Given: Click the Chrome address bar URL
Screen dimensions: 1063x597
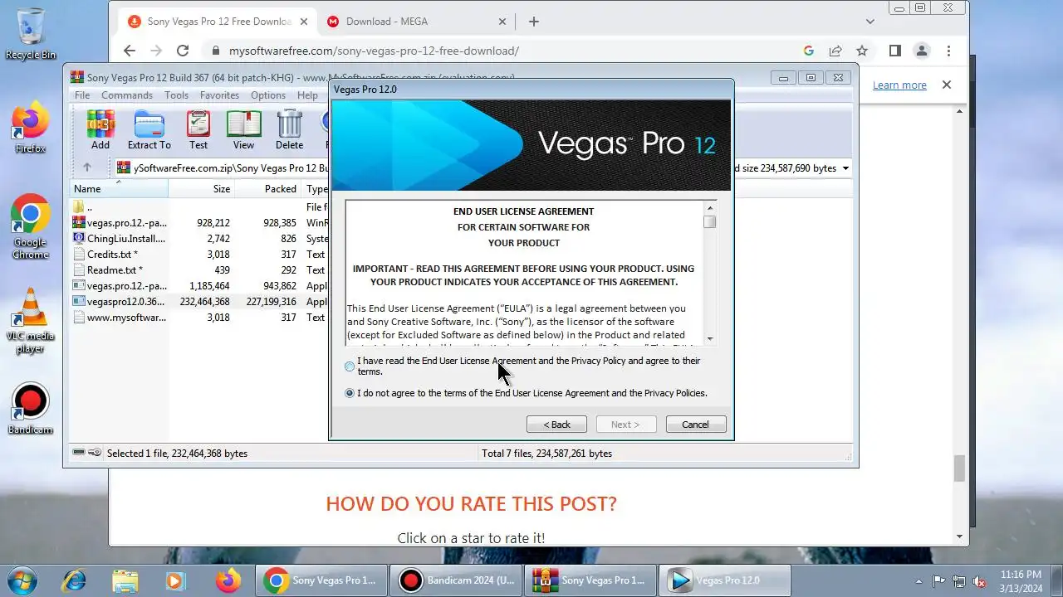Looking at the screenshot, I should 374,51.
